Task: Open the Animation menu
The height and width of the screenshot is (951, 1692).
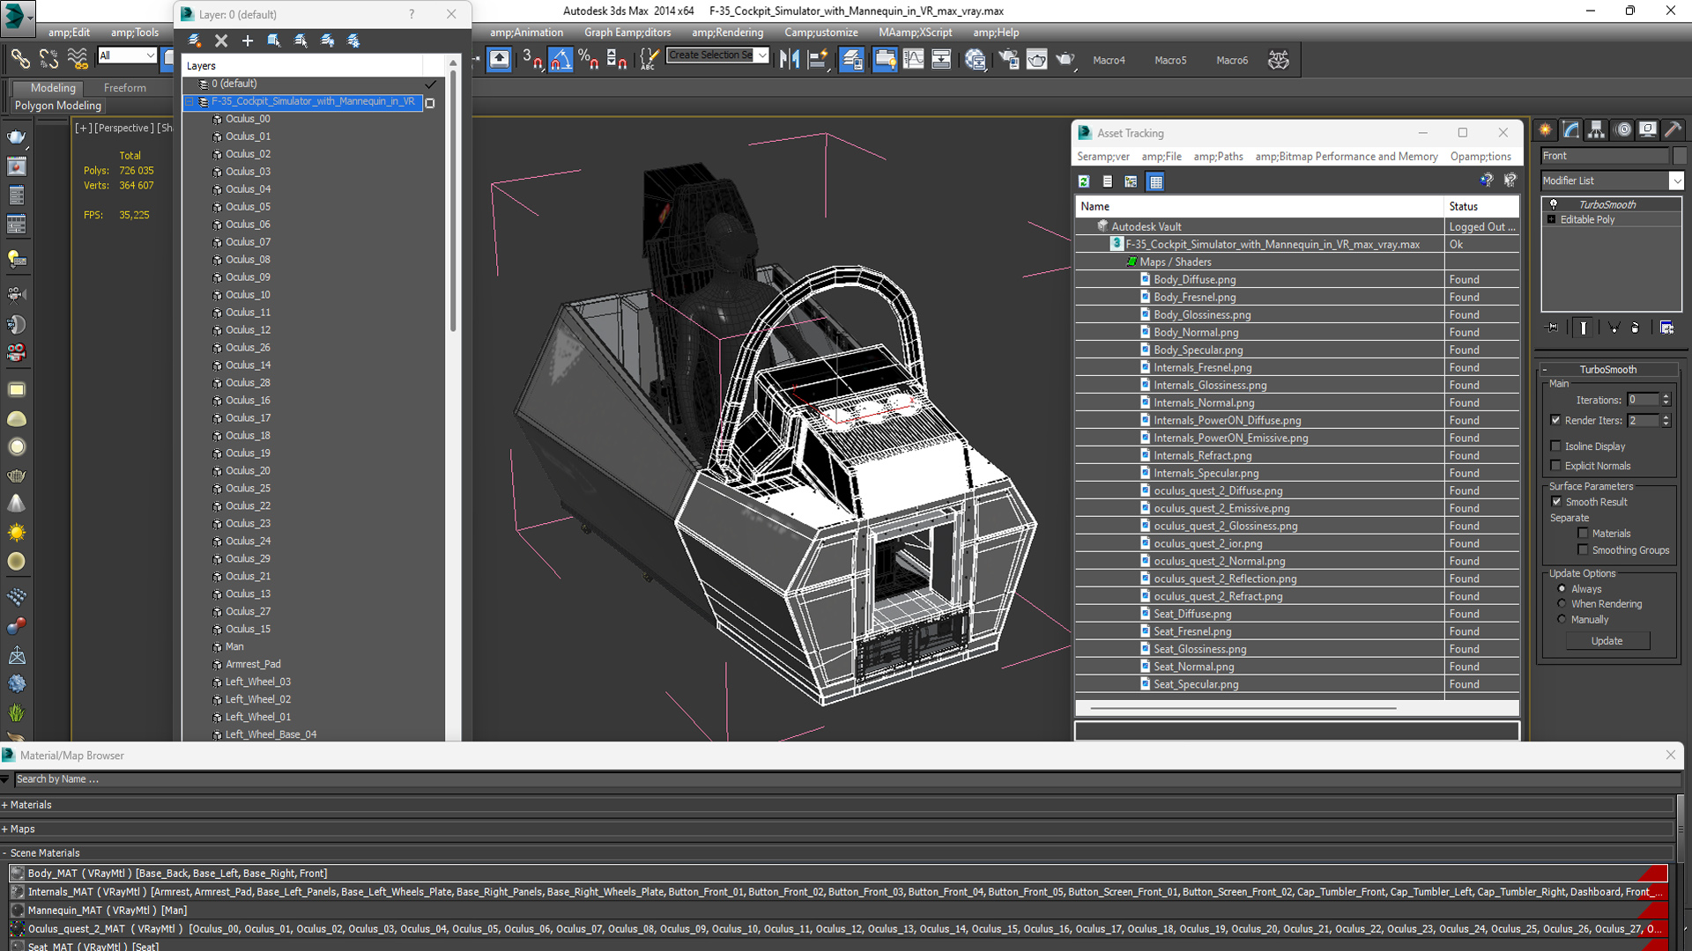Action: (526, 33)
